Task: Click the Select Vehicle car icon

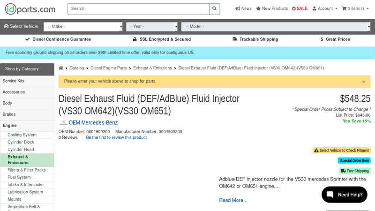Action: click(7, 26)
